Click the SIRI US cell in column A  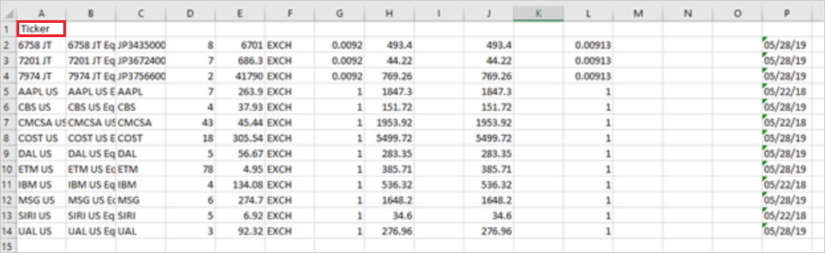(x=41, y=216)
